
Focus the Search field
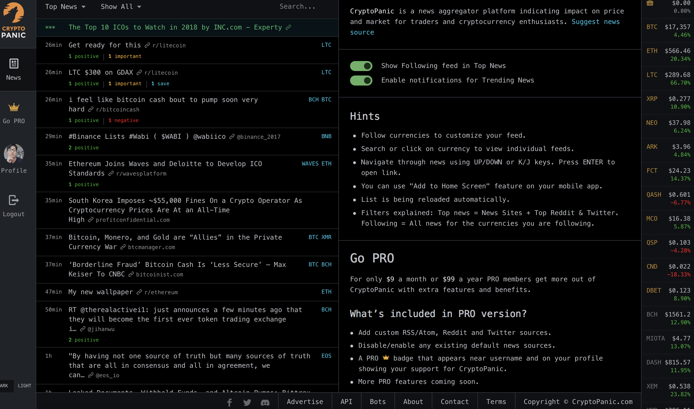coord(297,6)
